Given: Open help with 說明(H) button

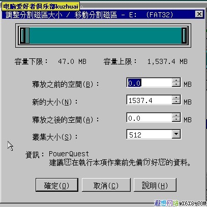Looking at the screenshot, I should pyautogui.click(x=155, y=185).
